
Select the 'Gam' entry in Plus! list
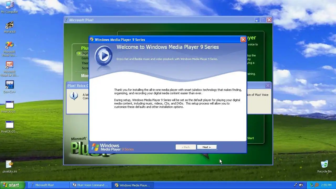tap(85, 58)
